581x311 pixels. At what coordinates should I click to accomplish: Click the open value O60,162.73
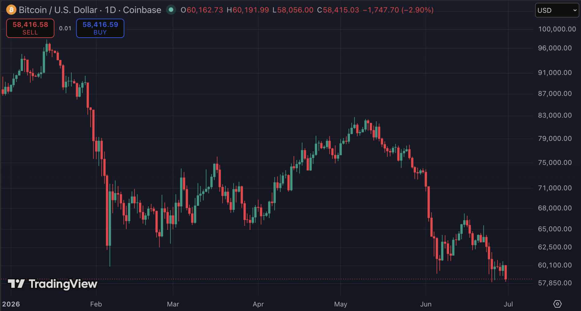202,10
